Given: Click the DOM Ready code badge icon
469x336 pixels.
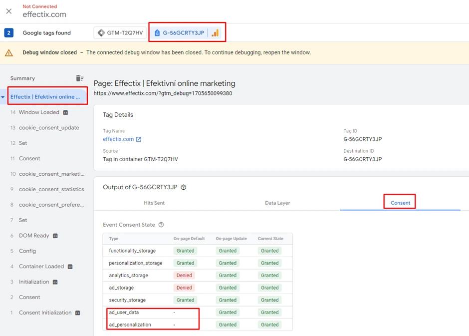Looking at the screenshot, I should (55, 236).
